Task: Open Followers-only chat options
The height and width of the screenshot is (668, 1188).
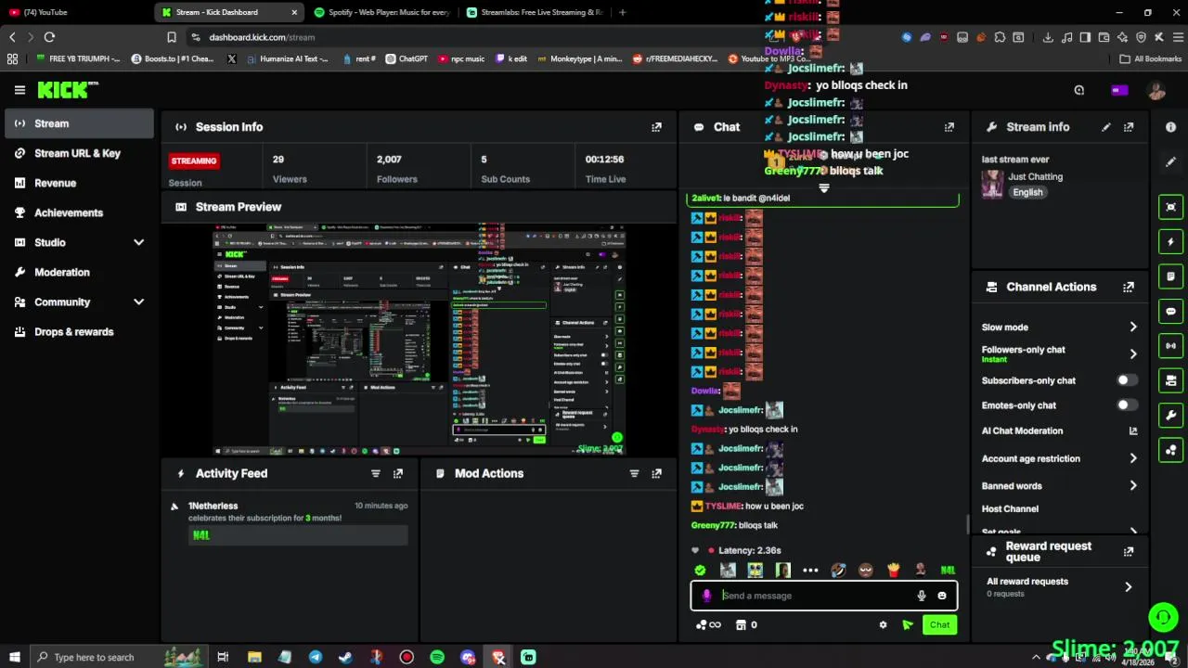Action: [1059, 353]
